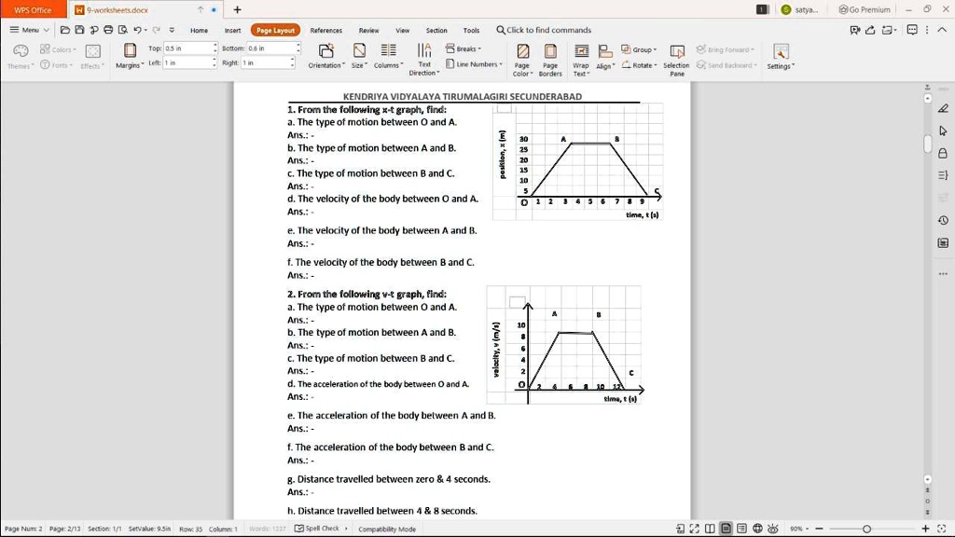Open the Margins options
955x537 pixels.
coord(130,56)
